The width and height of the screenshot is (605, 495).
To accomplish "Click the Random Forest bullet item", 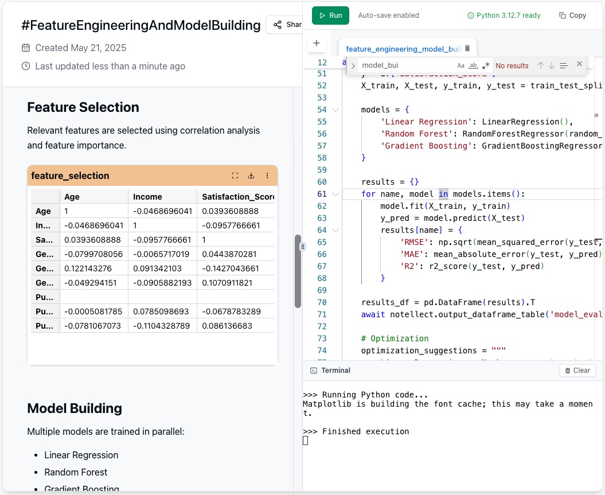I will pos(76,472).
